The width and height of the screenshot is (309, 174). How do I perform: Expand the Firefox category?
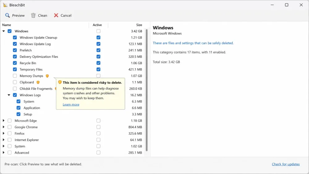point(3,134)
